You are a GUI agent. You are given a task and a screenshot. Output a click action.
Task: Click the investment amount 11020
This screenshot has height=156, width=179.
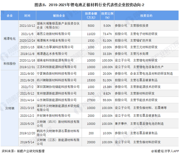pyautogui.click(x=91, y=34)
